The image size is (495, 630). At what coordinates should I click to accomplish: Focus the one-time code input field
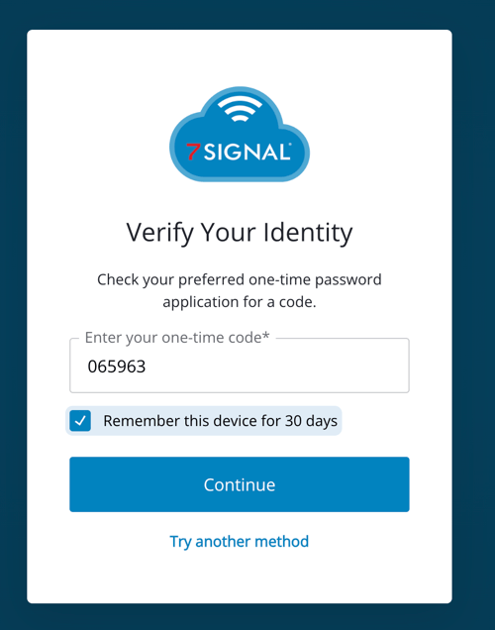click(240, 366)
